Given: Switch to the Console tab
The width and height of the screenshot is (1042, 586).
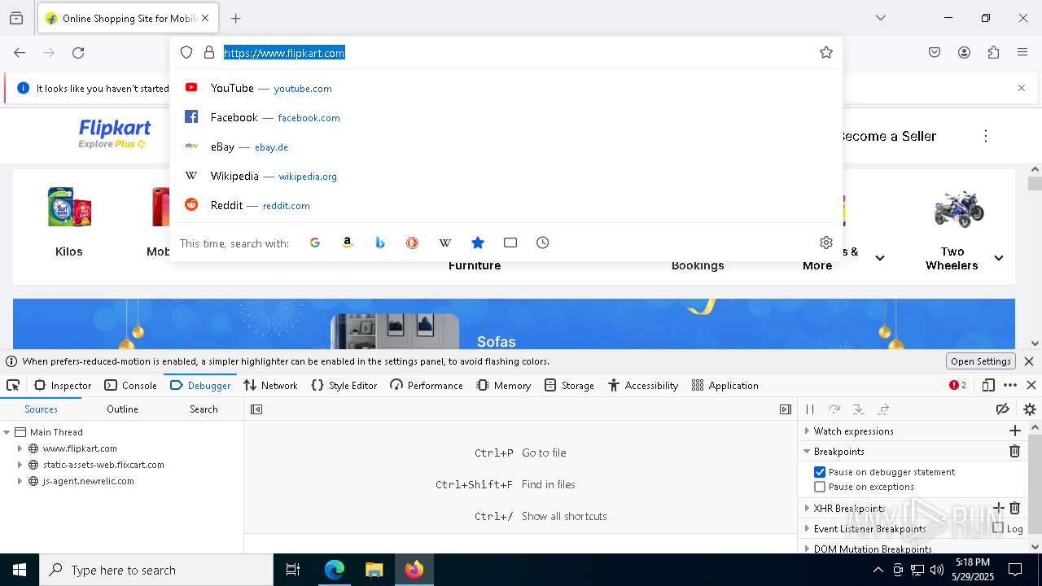Looking at the screenshot, I should click(130, 386).
